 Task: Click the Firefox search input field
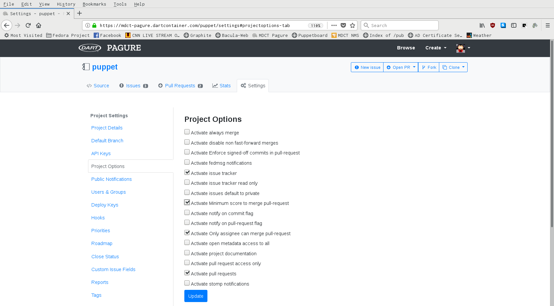pos(400,25)
